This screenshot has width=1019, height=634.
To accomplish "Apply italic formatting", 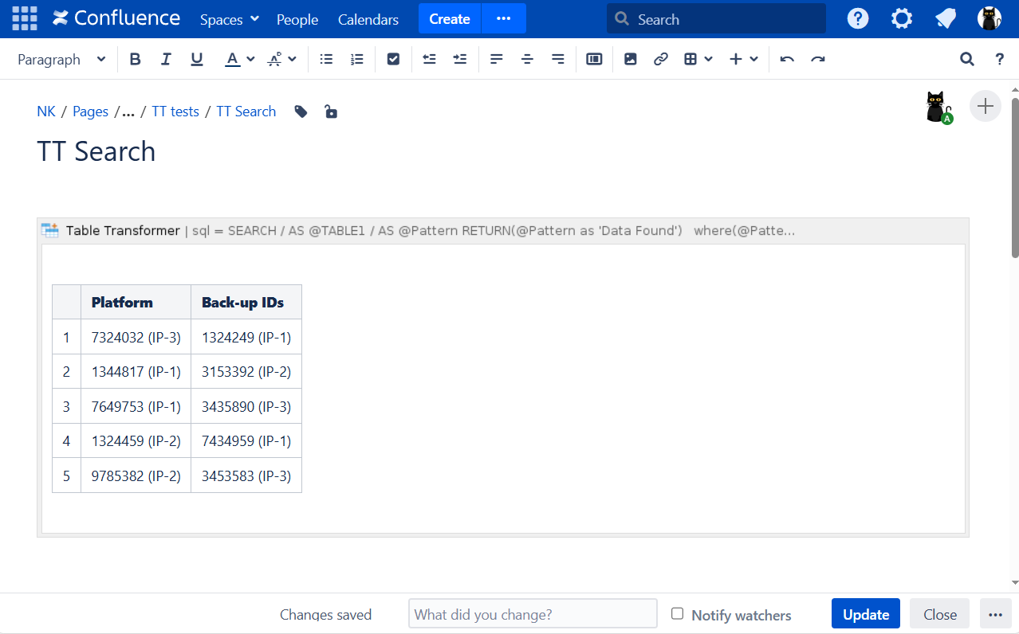I will [166, 59].
